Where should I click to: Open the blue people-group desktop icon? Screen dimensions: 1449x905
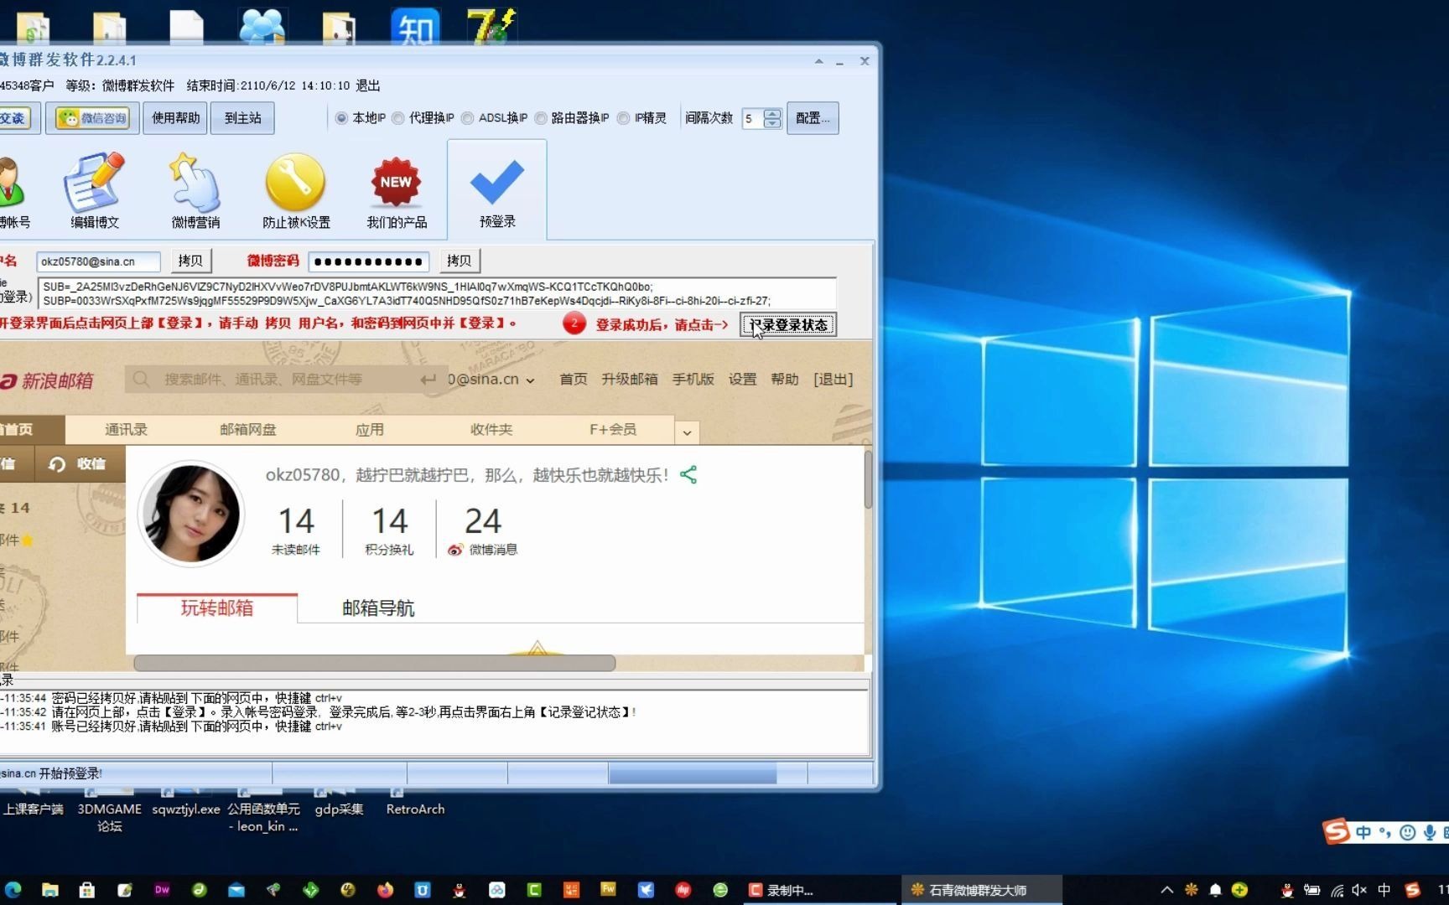pyautogui.click(x=263, y=25)
